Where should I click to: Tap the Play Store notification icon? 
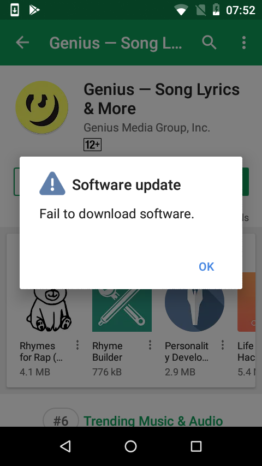(x=34, y=10)
